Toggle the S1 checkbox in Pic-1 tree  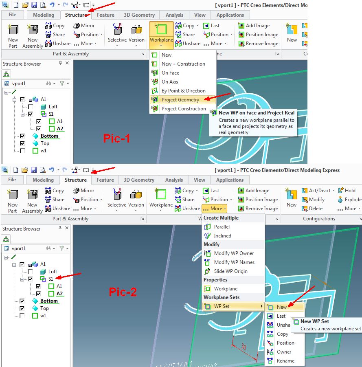(x=31, y=114)
